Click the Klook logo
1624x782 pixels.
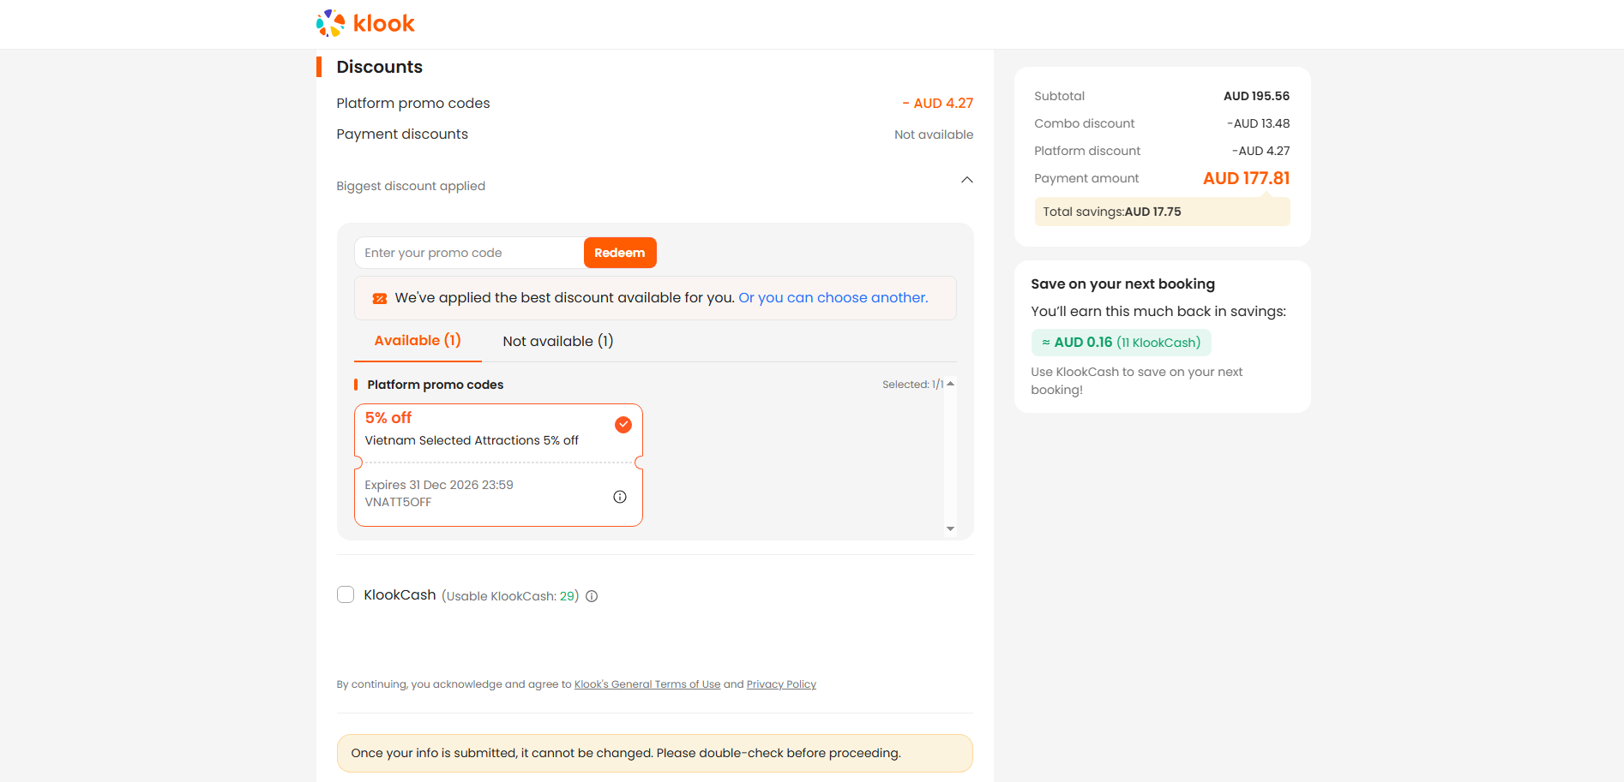(x=365, y=23)
